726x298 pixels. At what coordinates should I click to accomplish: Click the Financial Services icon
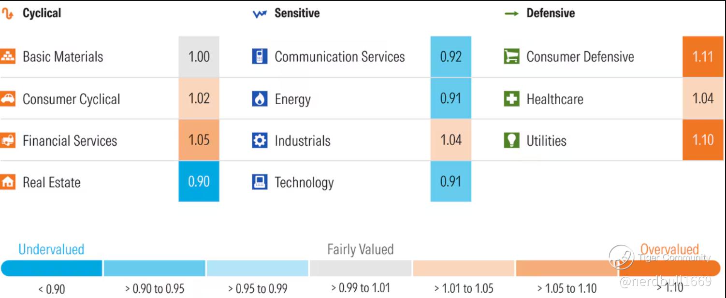7,141
